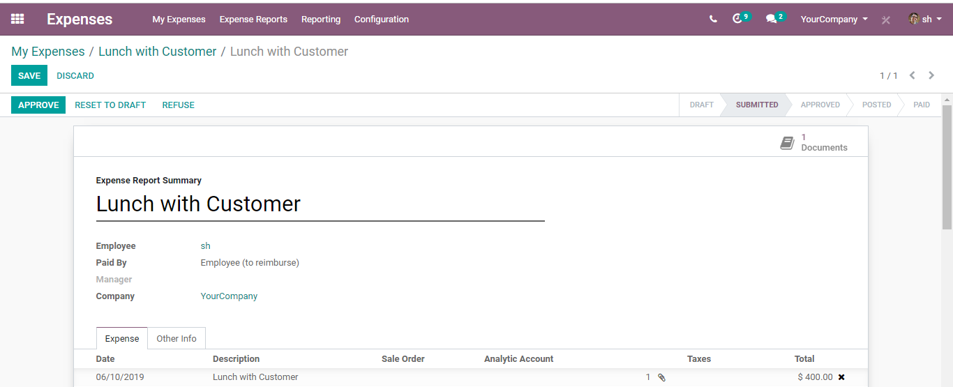Click the sh user avatar
Image resolution: width=953 pixels, height=387 pixels.
coord(914,19)
